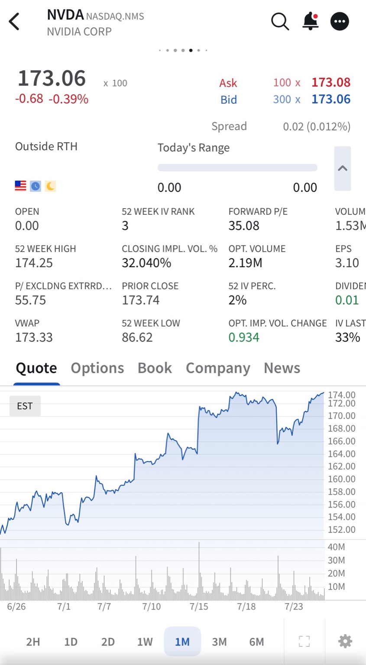Tap the Ask price 173.08
This screenshot has height=665, width=366.
point(331,82)
